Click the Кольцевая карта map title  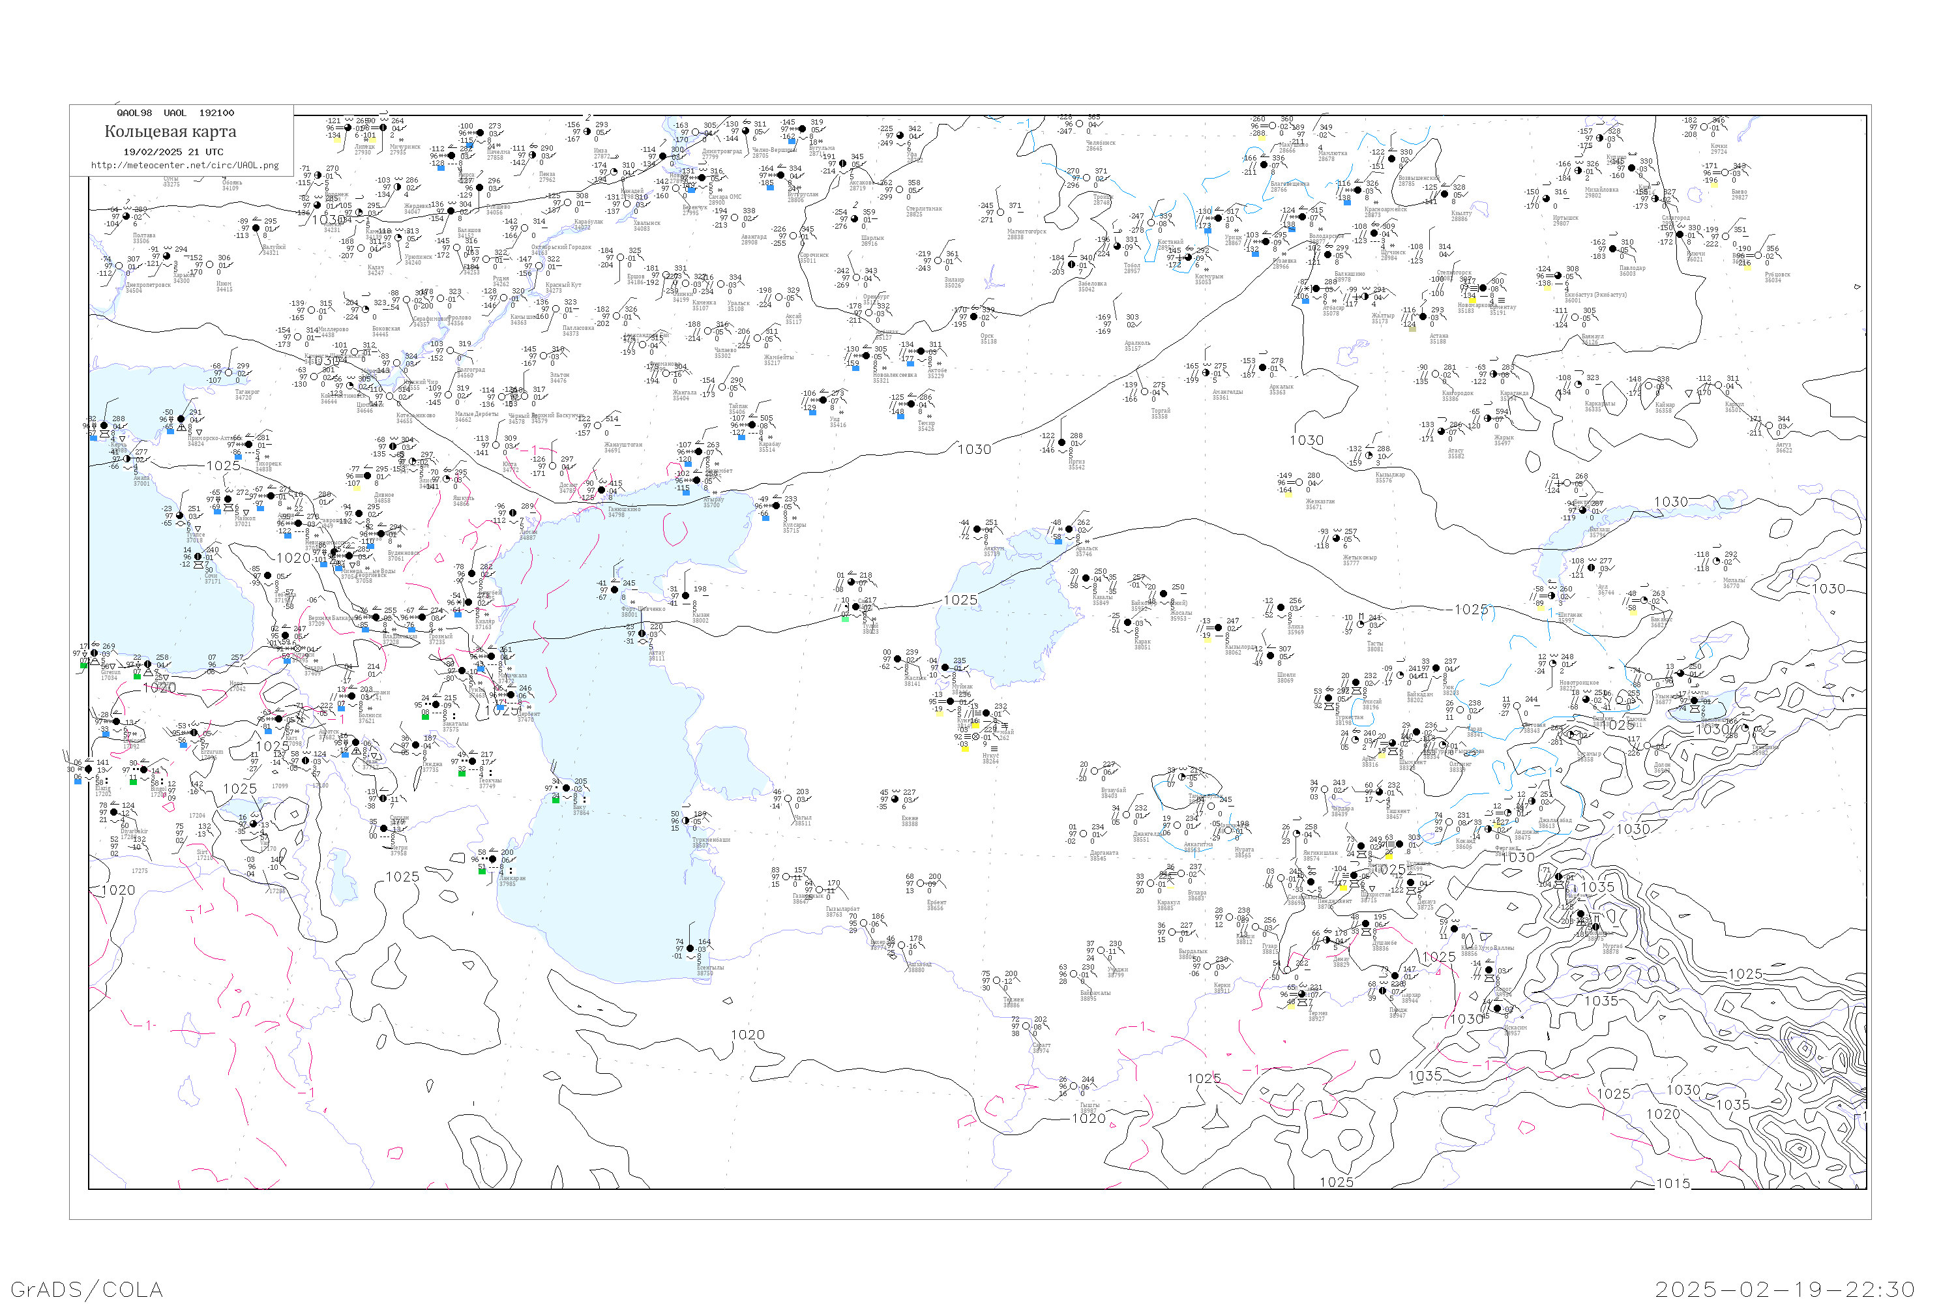pyautogui.click(x=170, y=132)
